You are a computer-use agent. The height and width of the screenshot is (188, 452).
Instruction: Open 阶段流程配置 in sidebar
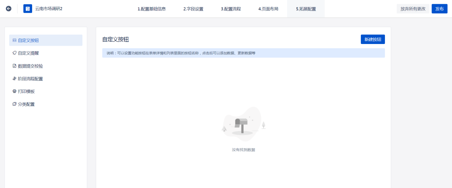pyautogui.click(x=46, y=79)
